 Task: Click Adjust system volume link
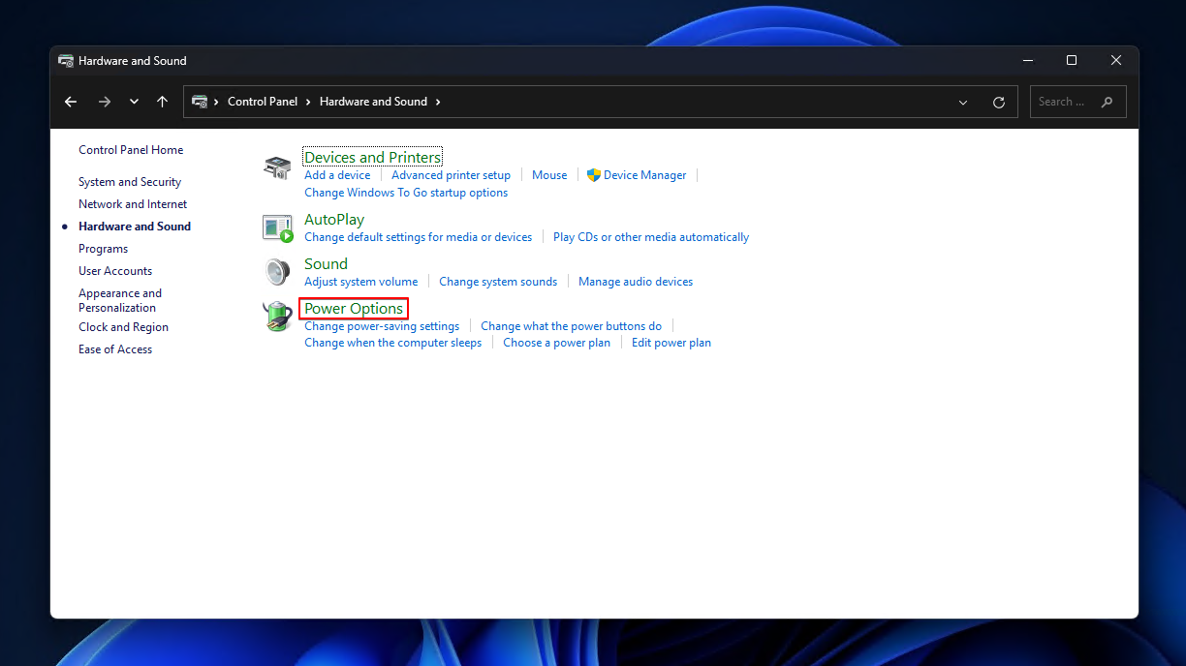coord(360,281)
